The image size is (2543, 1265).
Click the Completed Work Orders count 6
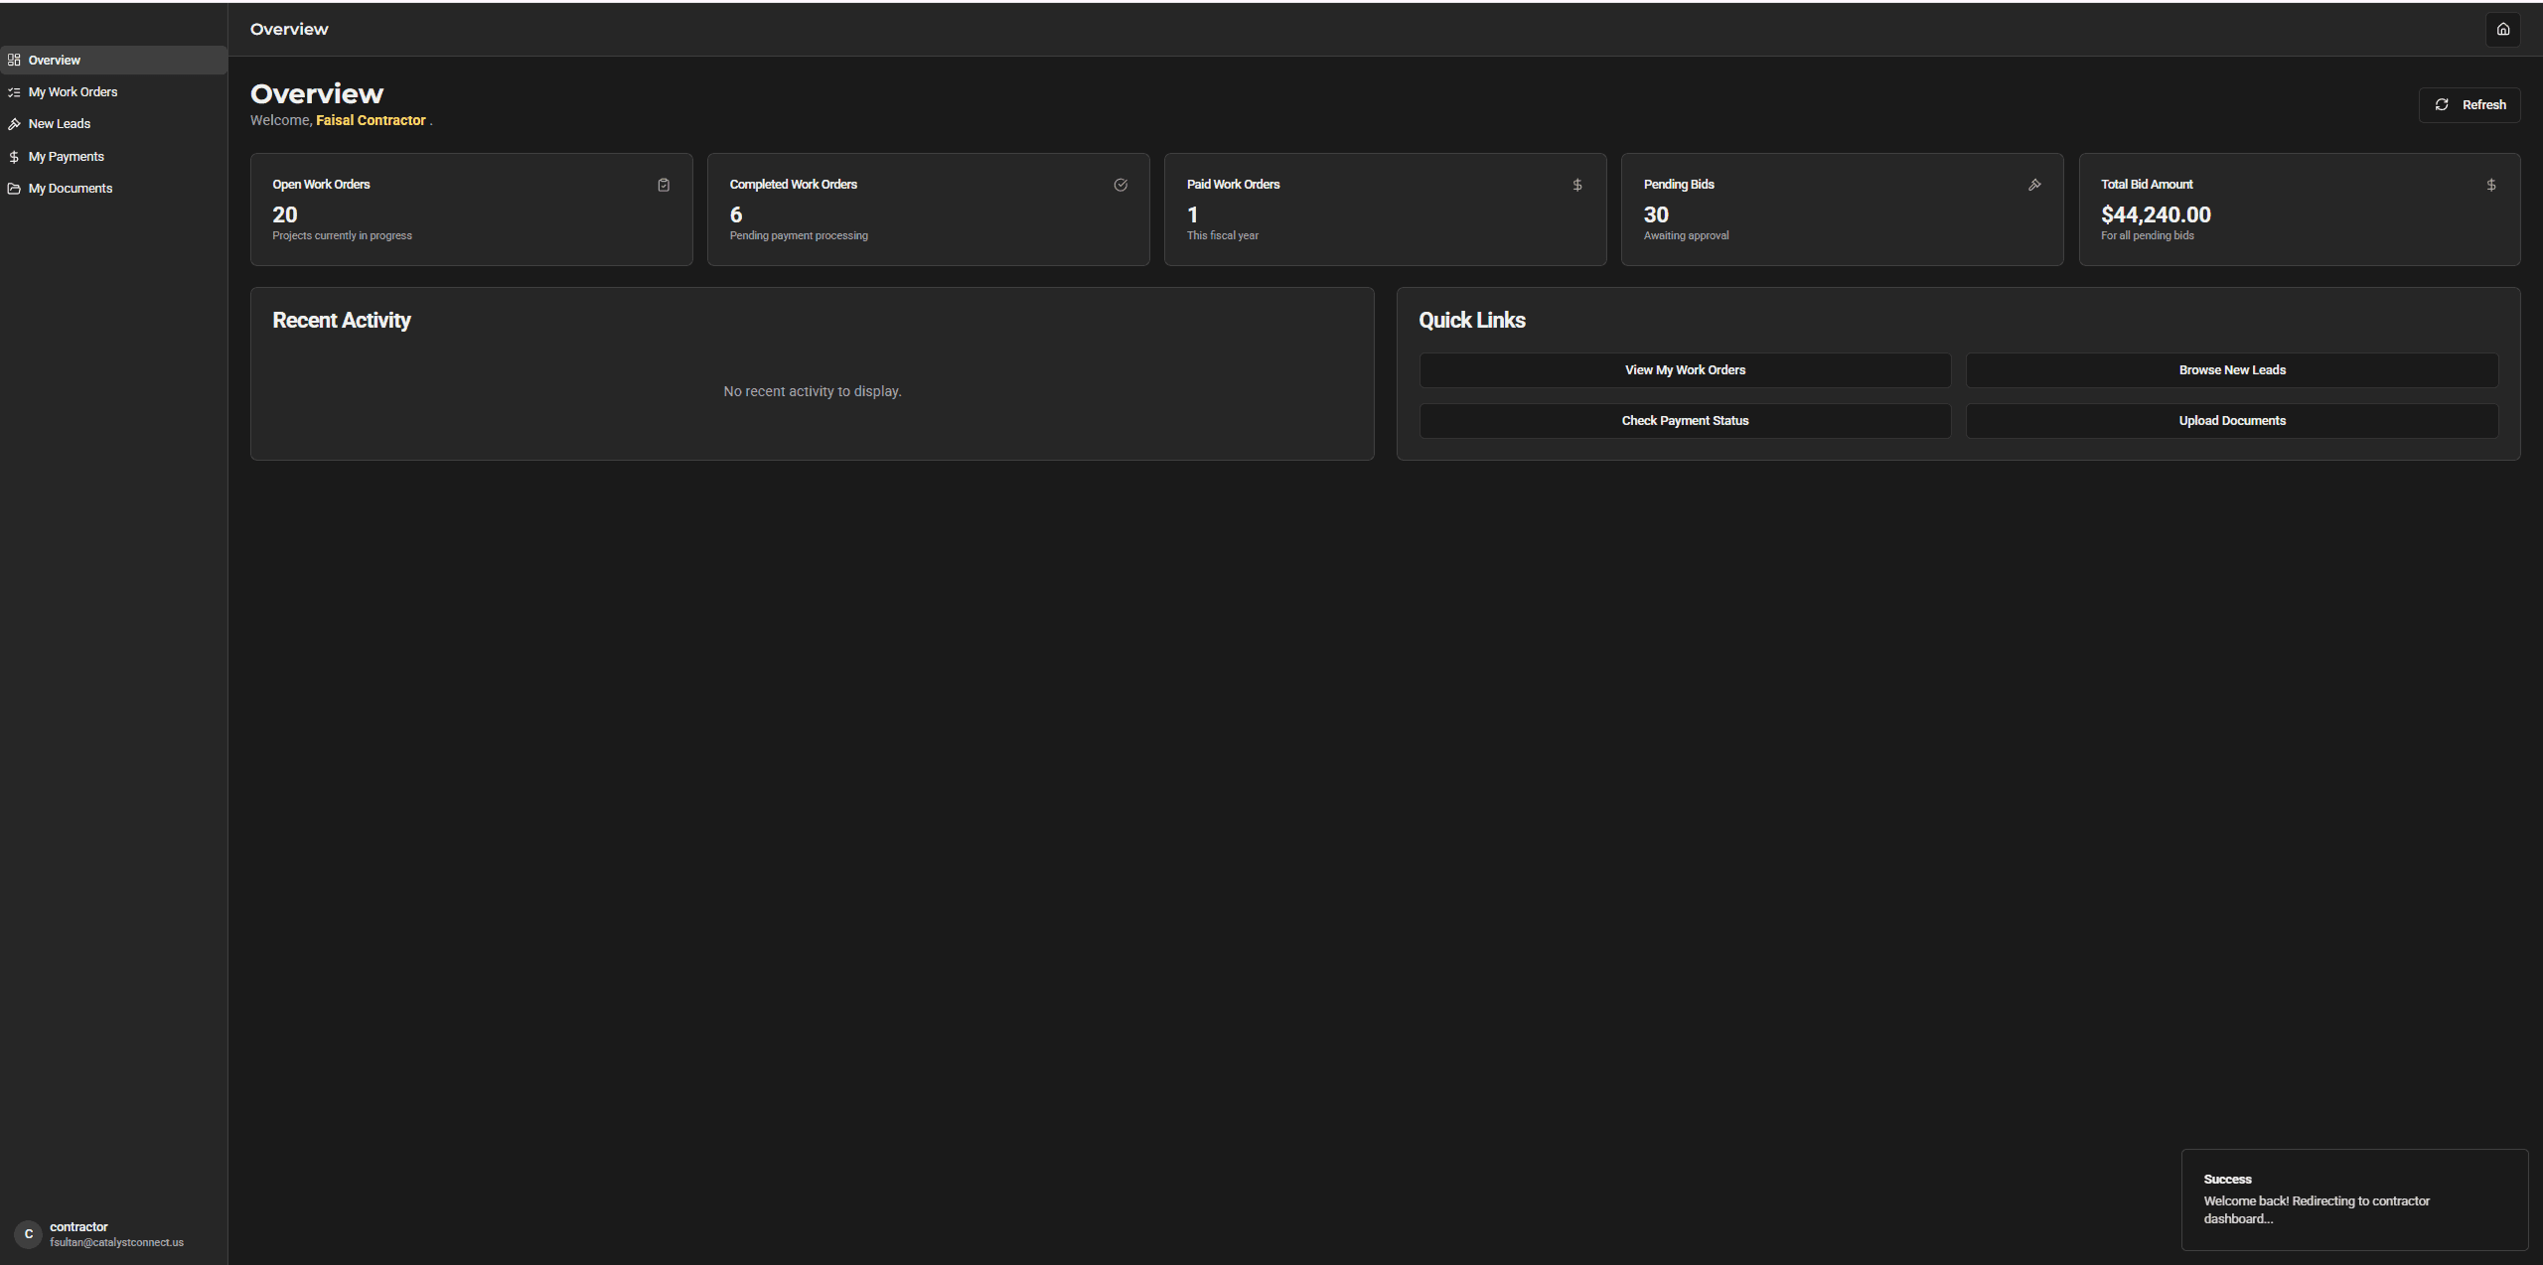[736, 214]
